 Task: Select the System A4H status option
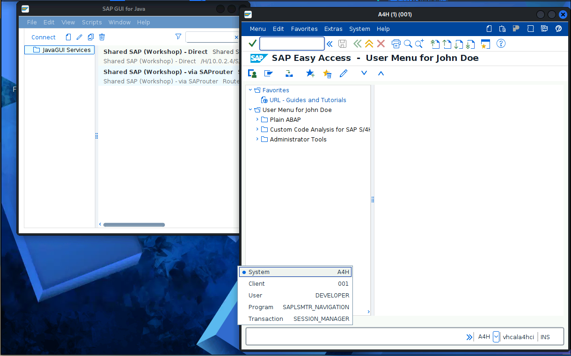point(295,272)
